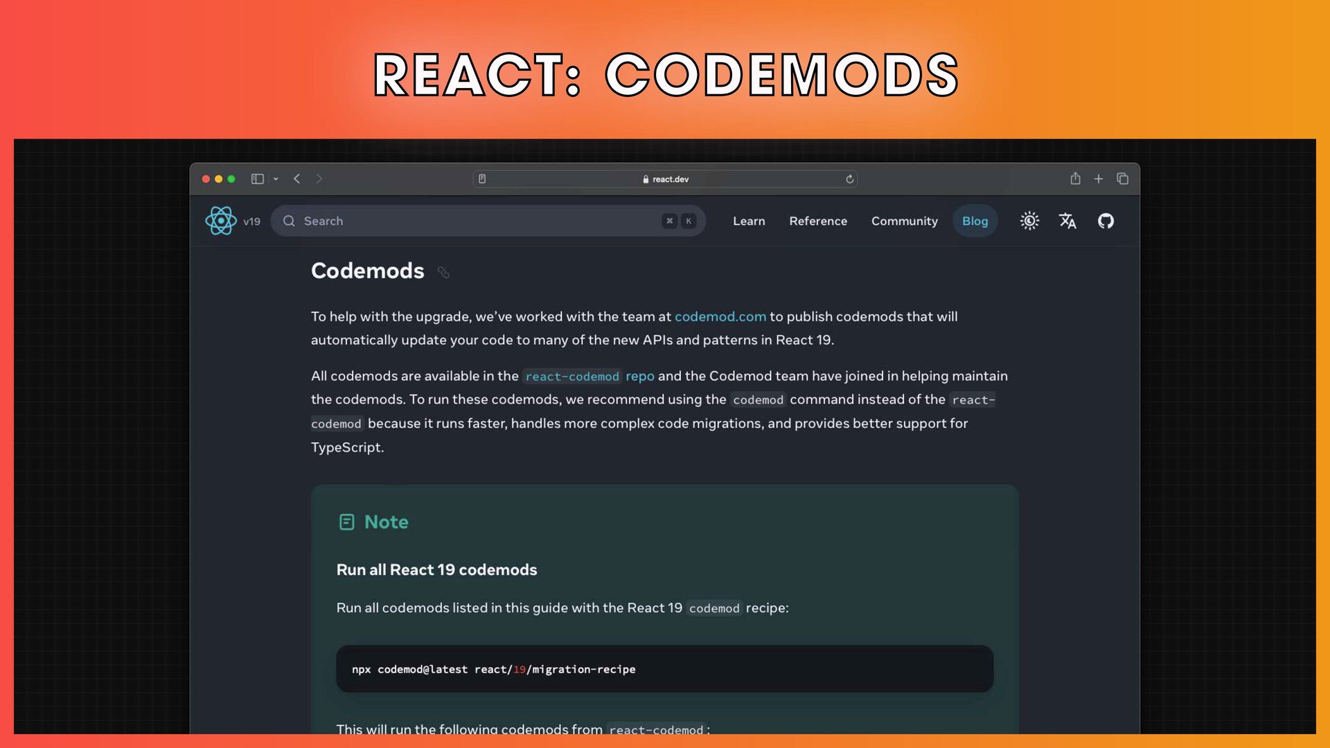Switch to the Reference section
Screen dimensions: 1330x748
click(818, 221)
